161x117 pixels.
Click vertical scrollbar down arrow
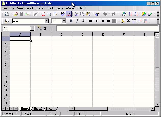(x=157, y=104)
